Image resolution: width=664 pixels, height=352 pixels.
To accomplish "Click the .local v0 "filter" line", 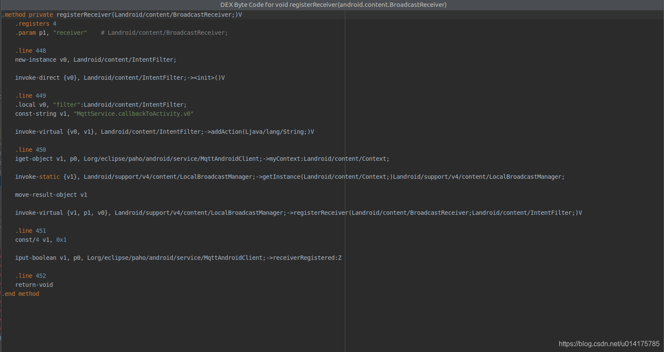I will coord(101,105).
